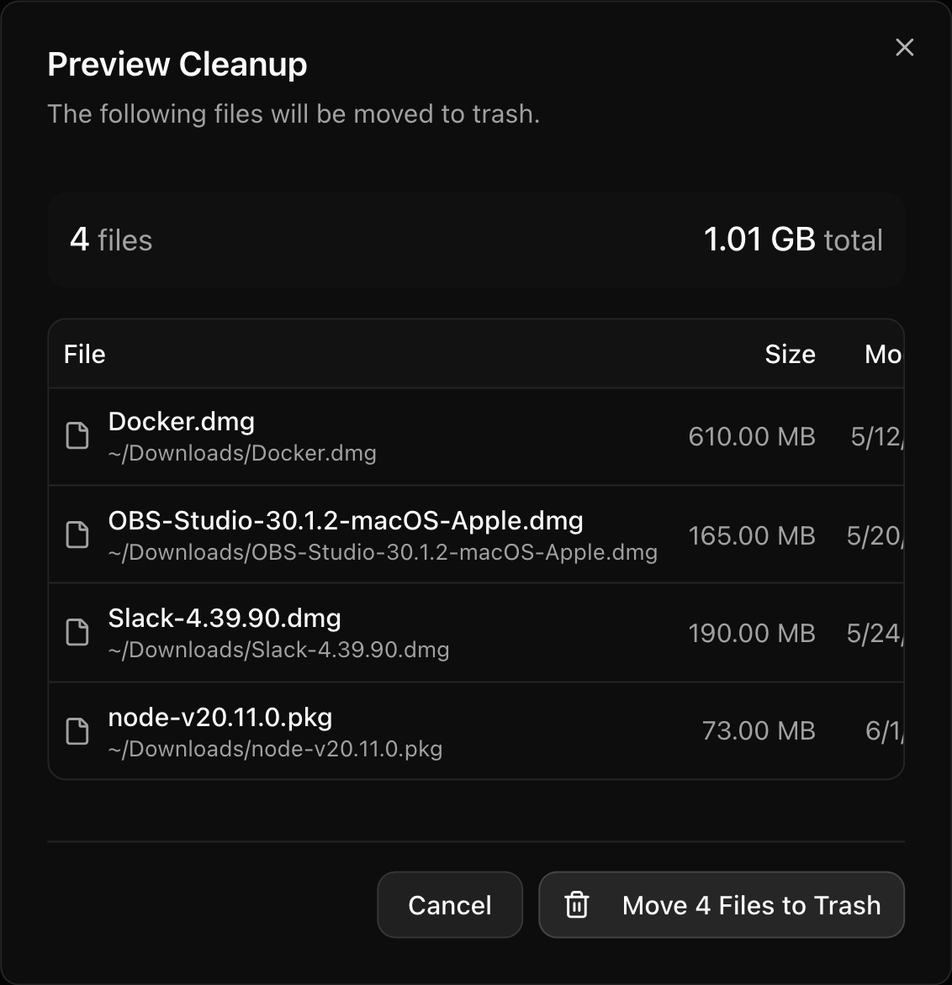Click the 5/24 modified date
Image resolution: width=952 pixels, height=985 pixels.
click(x=875, y=633)
